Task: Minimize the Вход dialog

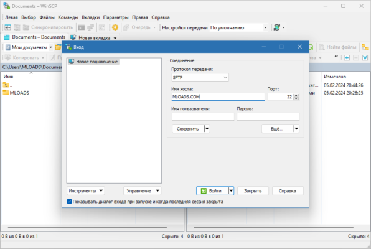Action: click(x=264, y=47)
